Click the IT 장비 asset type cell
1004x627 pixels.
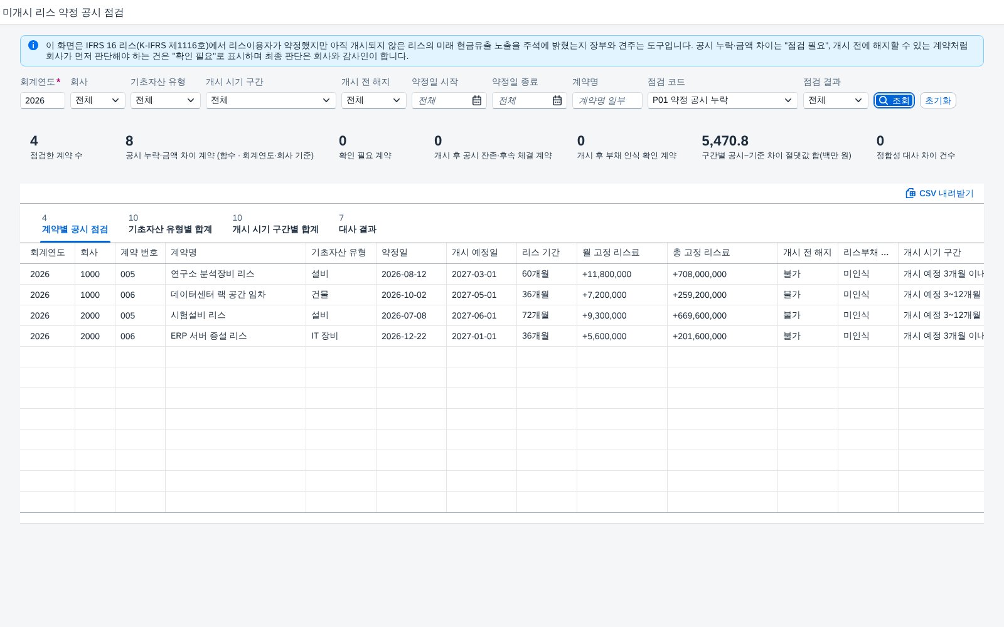point(341,336)
